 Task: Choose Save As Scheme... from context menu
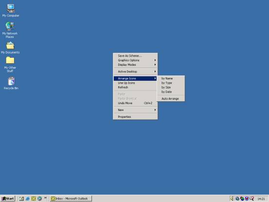tap(135, 56)
